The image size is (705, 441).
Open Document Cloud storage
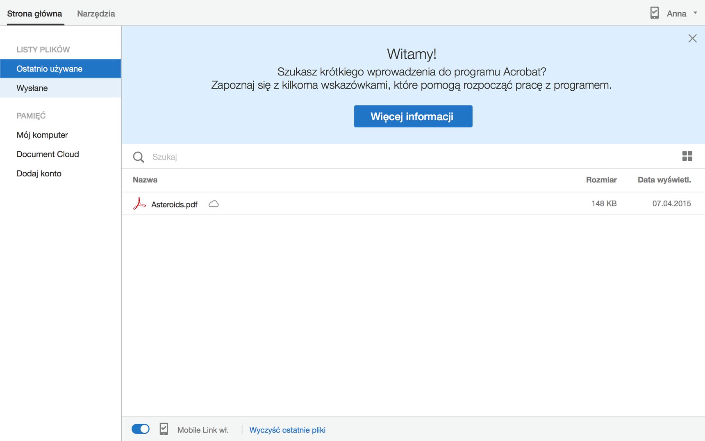click(48, 154)
